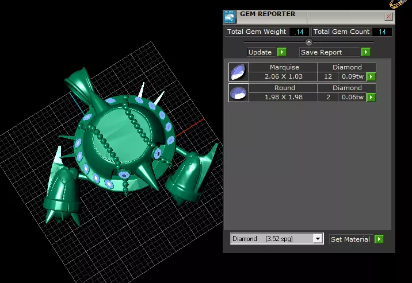Click the Total Gem Count value 14
Screen dimensions: 412x283
(x=382, y=32)
